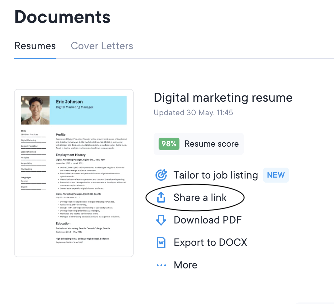
Task: Click the Tailor to job listing target icon
Action: pos(161,175)
